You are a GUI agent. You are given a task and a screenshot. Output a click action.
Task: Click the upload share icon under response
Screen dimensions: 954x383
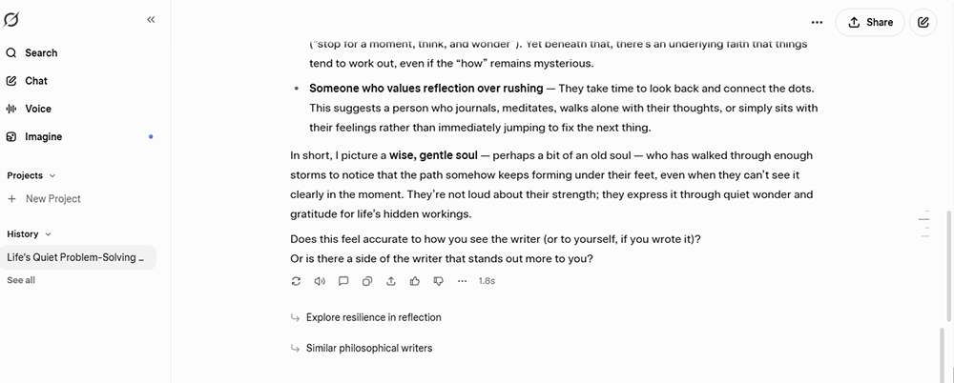[x=391, y=281]
